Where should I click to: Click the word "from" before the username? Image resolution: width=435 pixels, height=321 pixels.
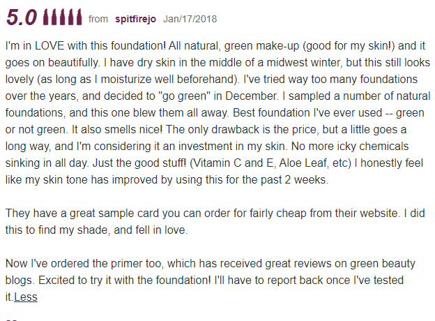click(x=98, y=19)
